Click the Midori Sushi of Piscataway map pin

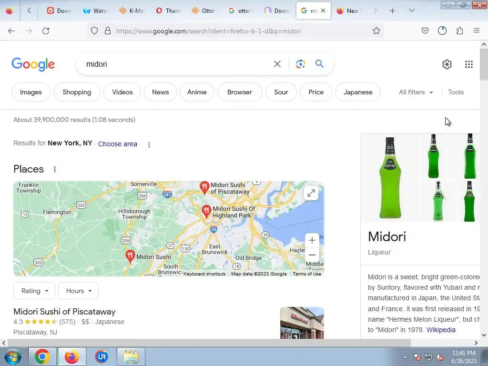pos(204,187)
